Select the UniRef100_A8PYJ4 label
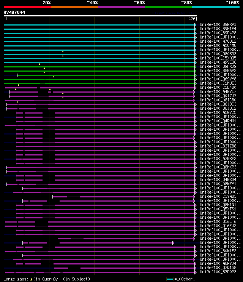243x282 pixels. (218, 263)
